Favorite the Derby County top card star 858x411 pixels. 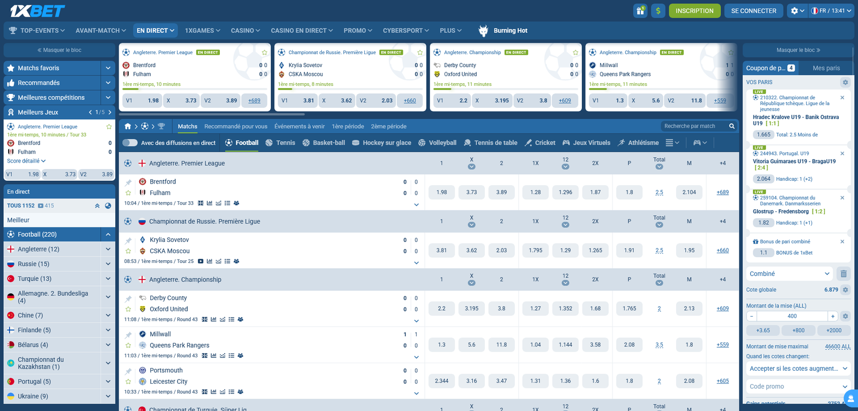pos(575,53)
